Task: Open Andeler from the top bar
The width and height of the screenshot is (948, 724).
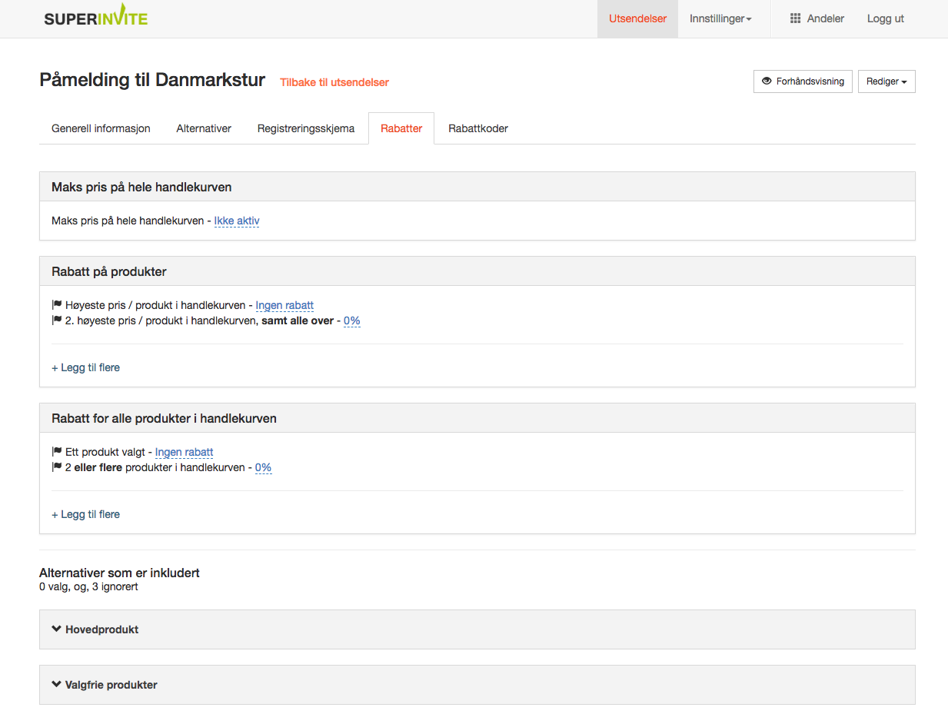Action: pos(817,18)
